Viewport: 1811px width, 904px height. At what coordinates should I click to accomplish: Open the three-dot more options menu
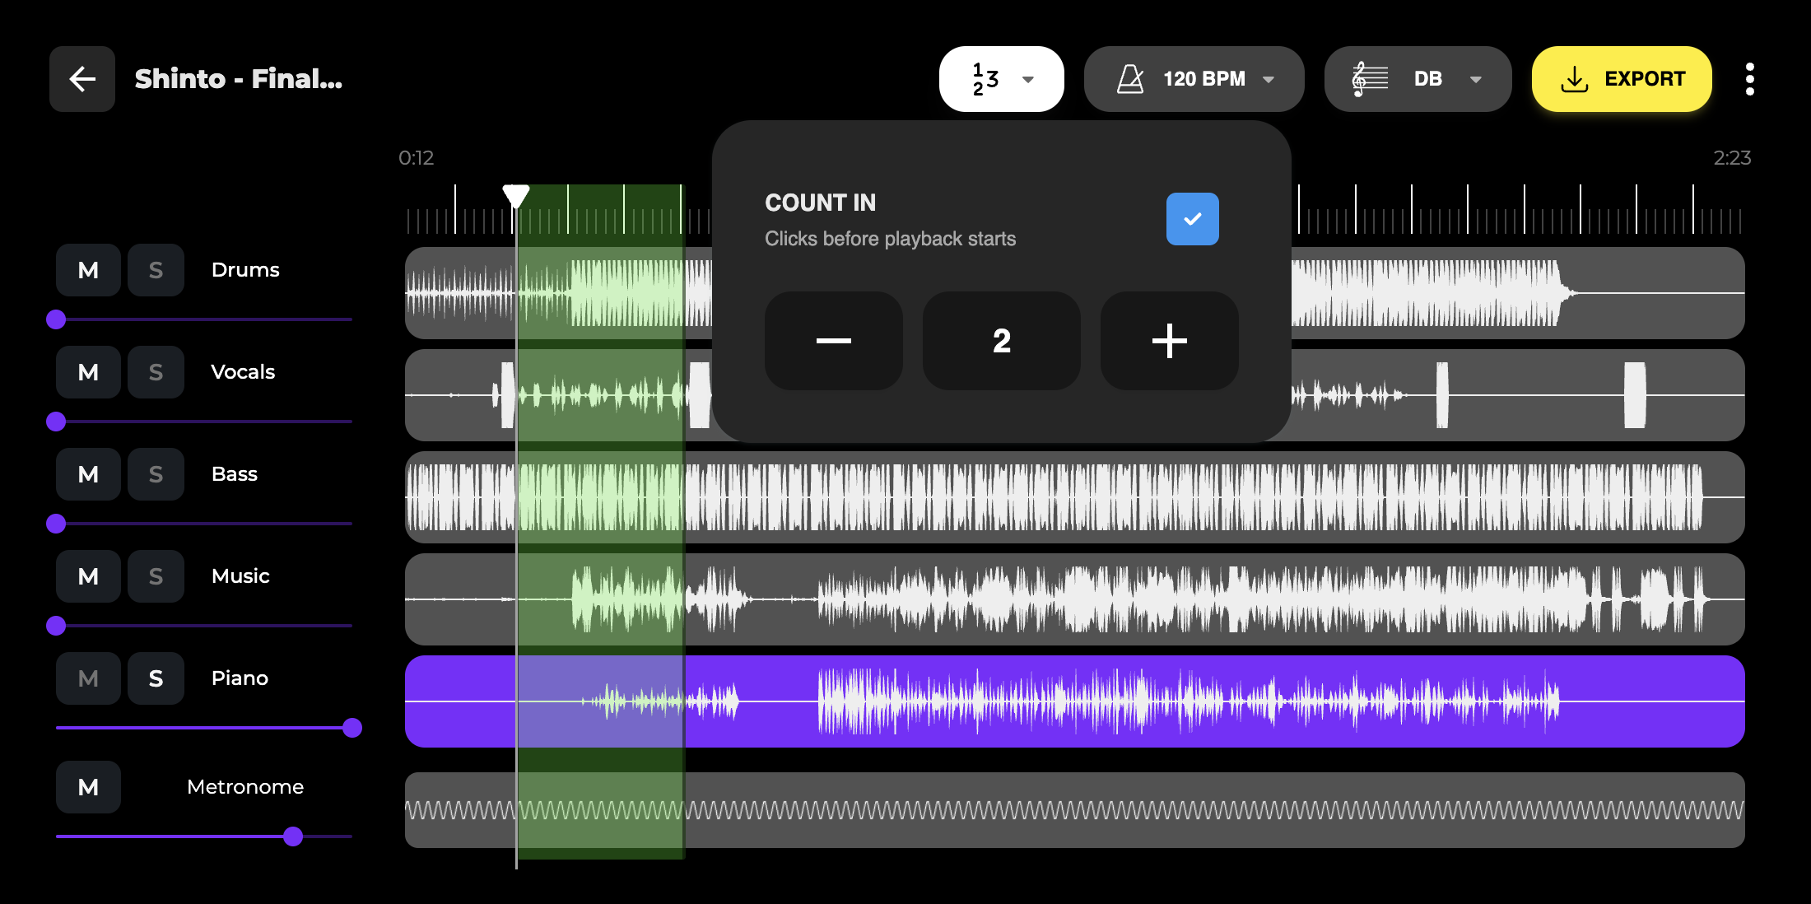click(1749, 79)
